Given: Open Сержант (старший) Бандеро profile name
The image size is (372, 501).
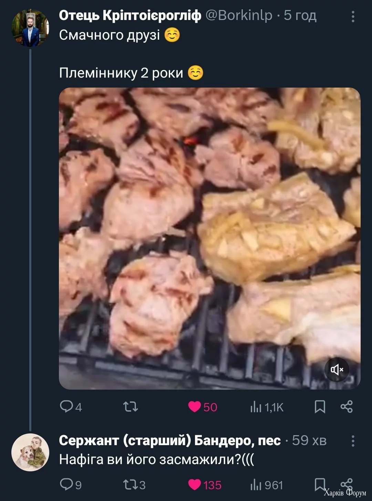Looking at the screenshot, I should (169, 441).
